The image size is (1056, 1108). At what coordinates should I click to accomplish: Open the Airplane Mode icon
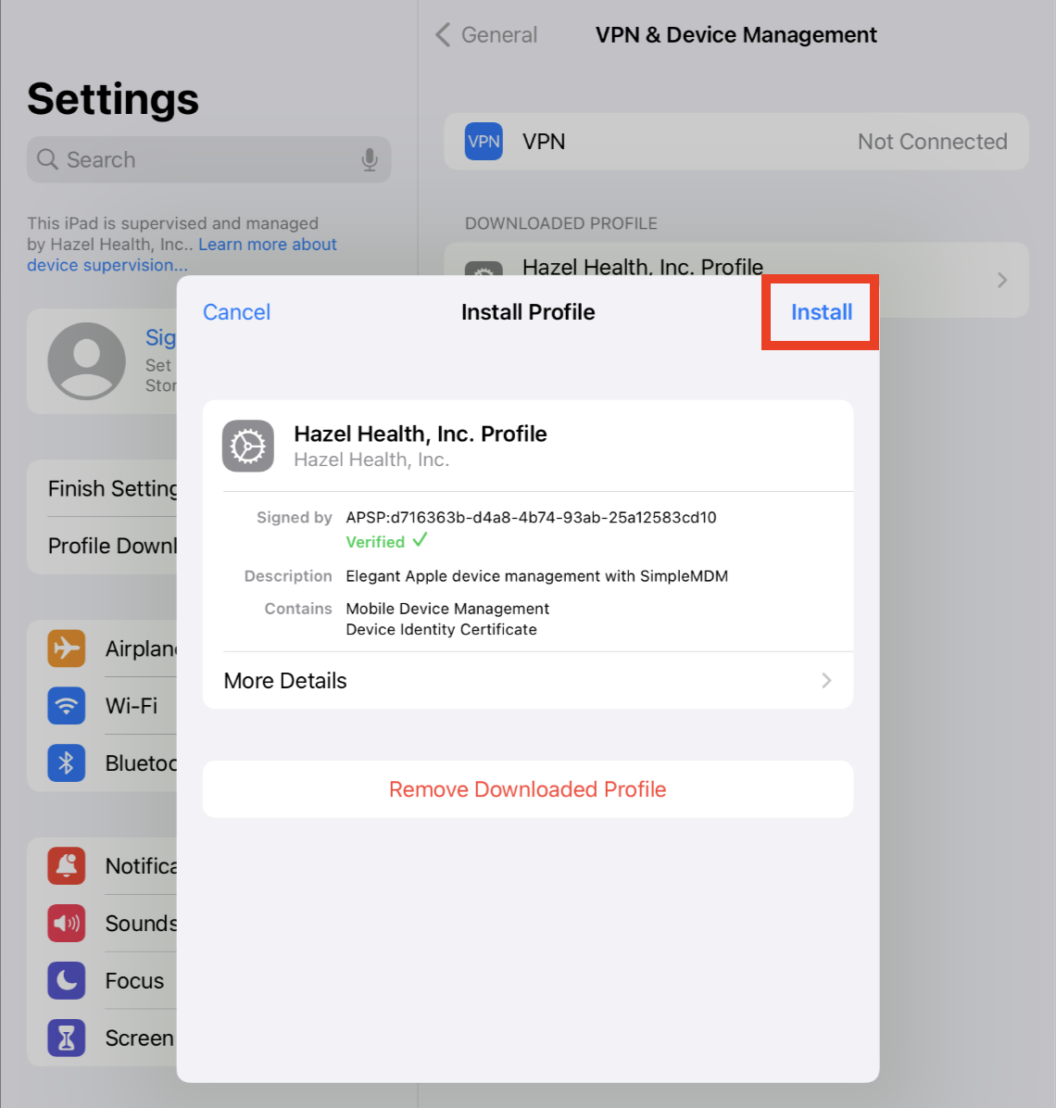[x=67, y=648]
